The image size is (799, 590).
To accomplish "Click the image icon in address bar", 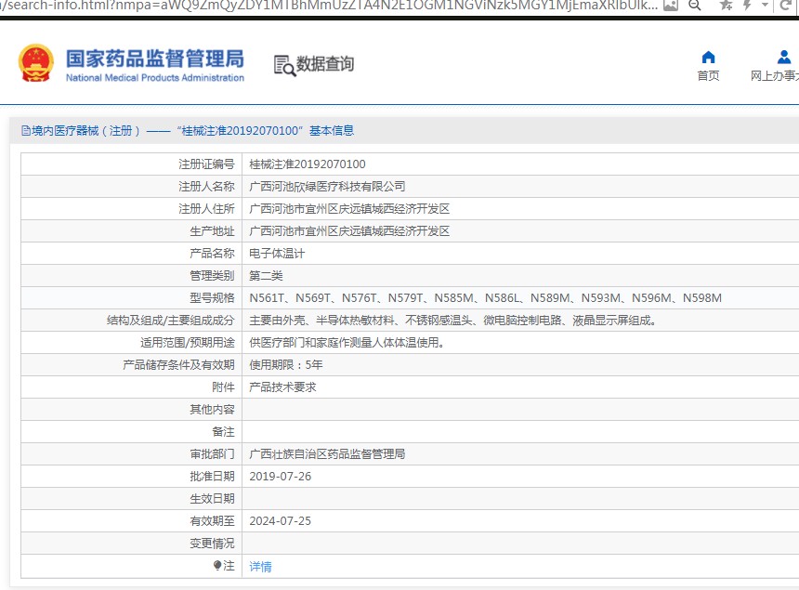I will pos(670,6).
